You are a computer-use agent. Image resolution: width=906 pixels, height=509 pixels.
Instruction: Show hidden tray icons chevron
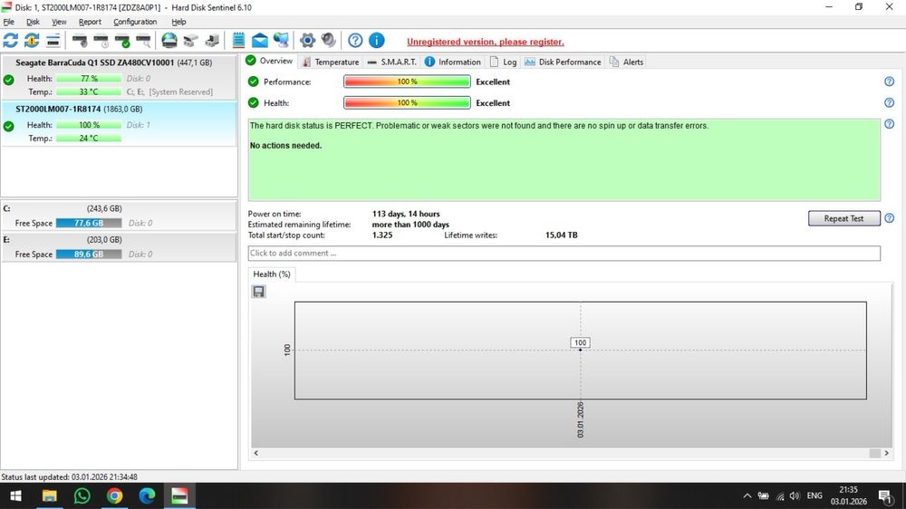pos(747,495)
